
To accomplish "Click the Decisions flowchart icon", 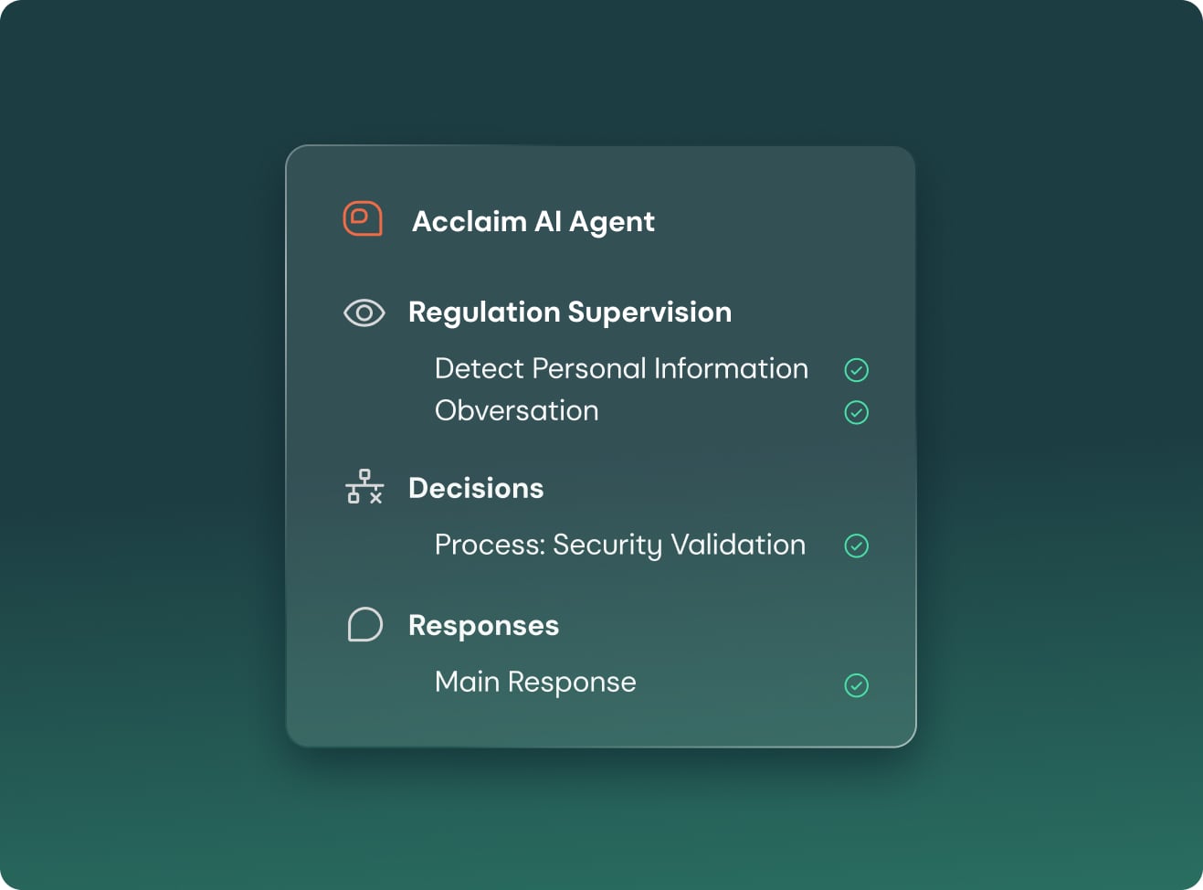I will pos(364,487).
